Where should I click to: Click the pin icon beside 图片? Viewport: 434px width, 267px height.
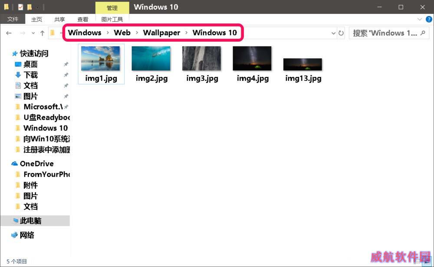point(66,96)
